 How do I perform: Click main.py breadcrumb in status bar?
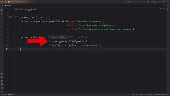pos(11,95)
